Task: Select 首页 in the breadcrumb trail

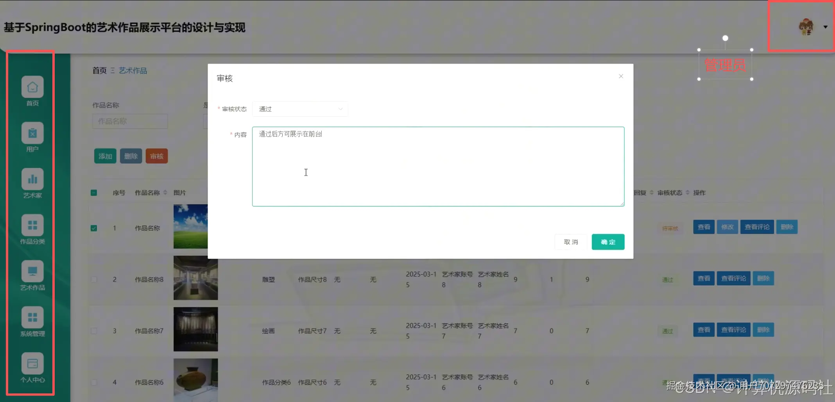Action: click(99, 70)
